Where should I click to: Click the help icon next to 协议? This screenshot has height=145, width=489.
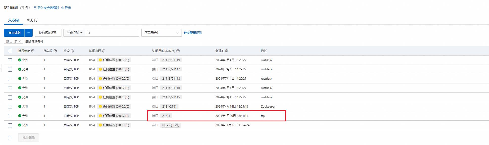point(72,51)
